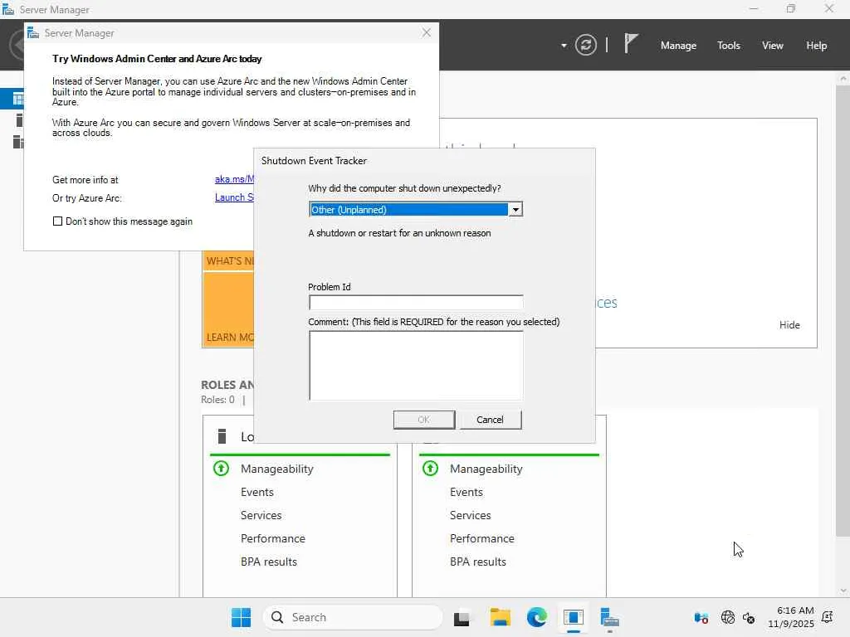This screenshot has height=637, width=850.
Task: Open Performance in the right server tile
Action: pos(482,538)
